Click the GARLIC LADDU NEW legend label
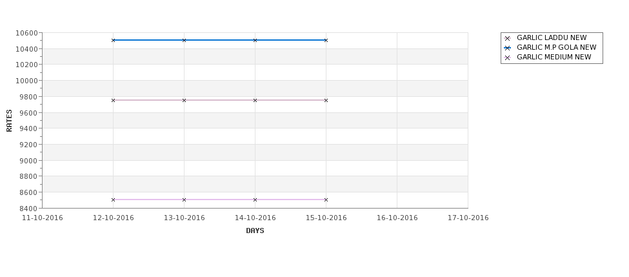Viewport: 629px width, 277px height. 552,37
